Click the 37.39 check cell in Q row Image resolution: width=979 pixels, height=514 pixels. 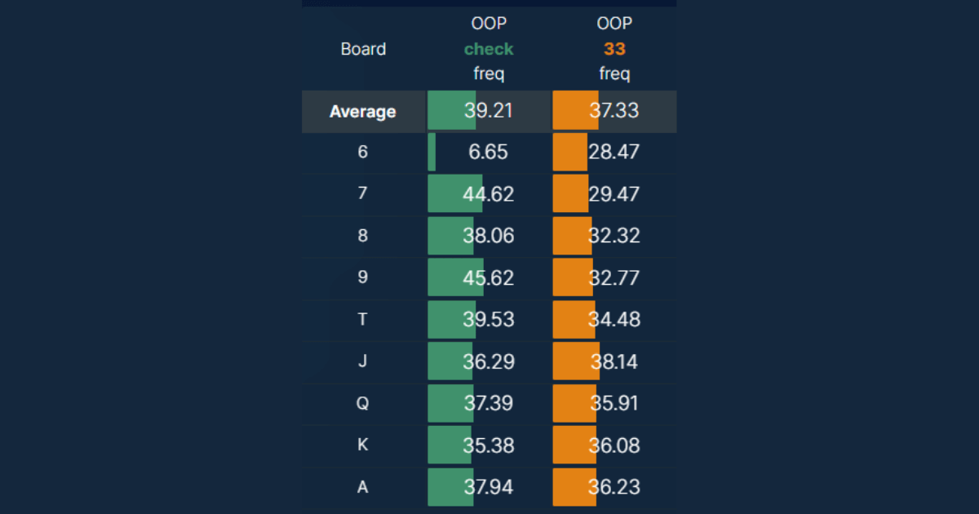pos(488,404)
